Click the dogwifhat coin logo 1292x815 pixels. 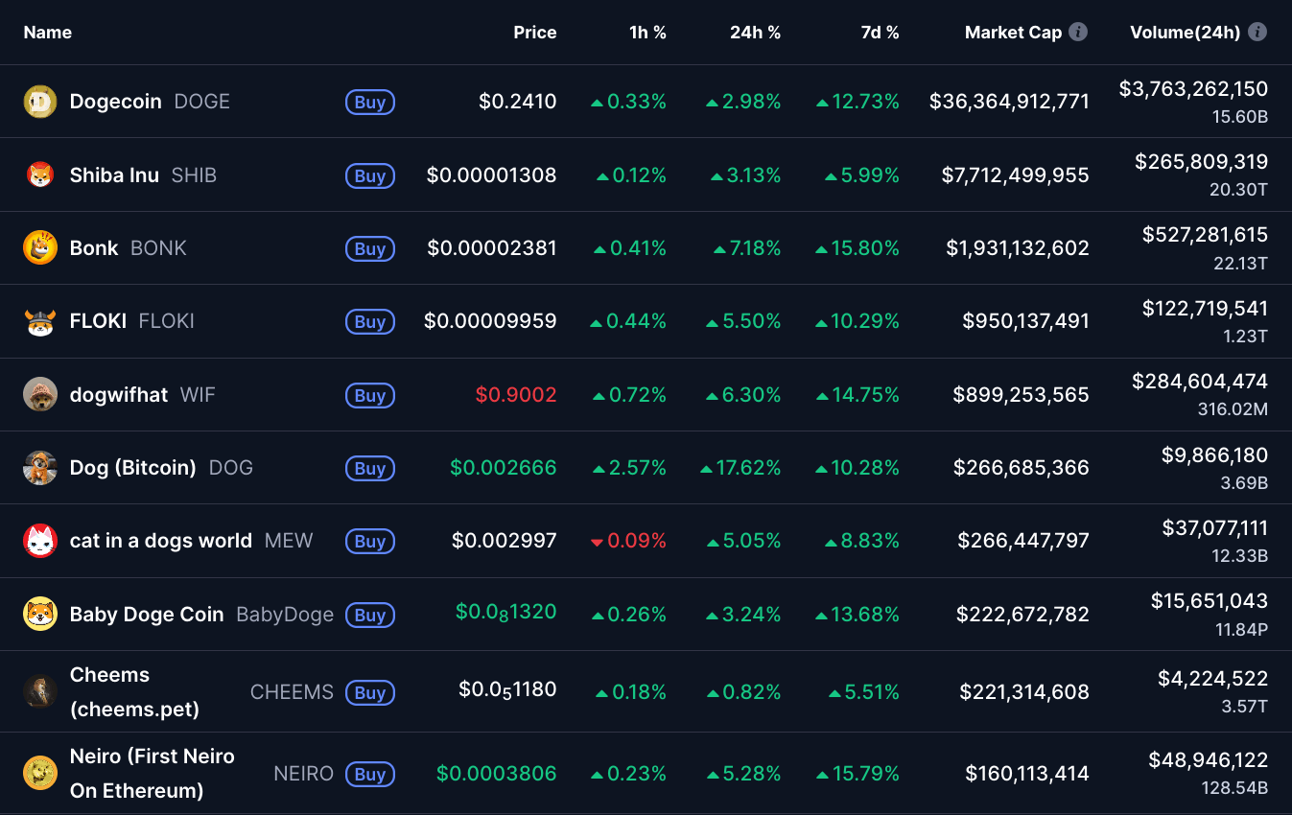[40, 395]
